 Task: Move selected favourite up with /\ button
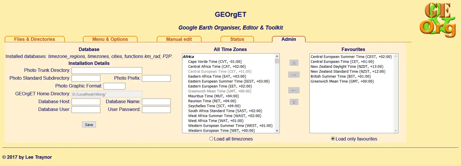pyautogui.click(x=294, y=63)
